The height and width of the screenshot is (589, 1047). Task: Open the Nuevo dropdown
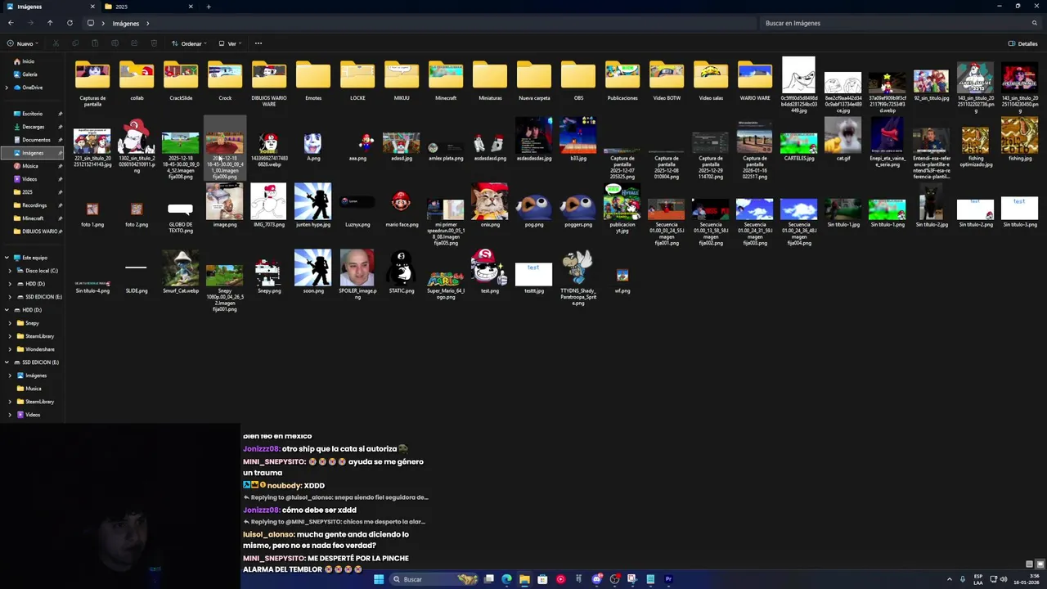point(22,43)
